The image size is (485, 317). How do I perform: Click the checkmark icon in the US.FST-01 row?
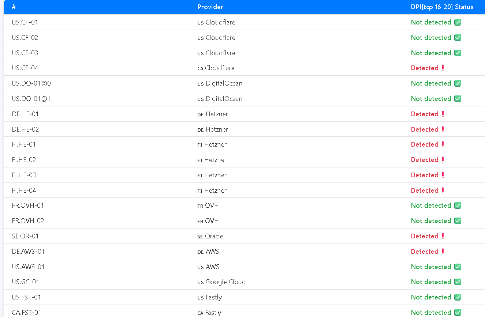pos(457,297)
